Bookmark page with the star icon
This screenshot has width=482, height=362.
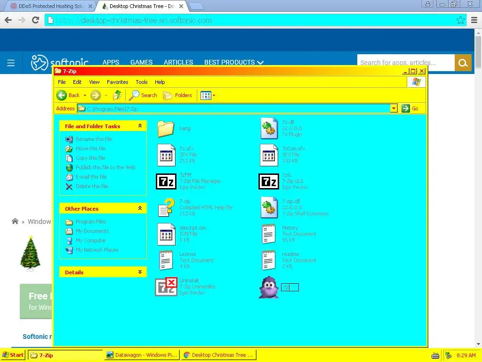(460, 20)
